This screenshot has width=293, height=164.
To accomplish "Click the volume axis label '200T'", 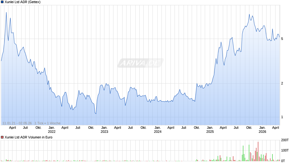I will [285, 140].
